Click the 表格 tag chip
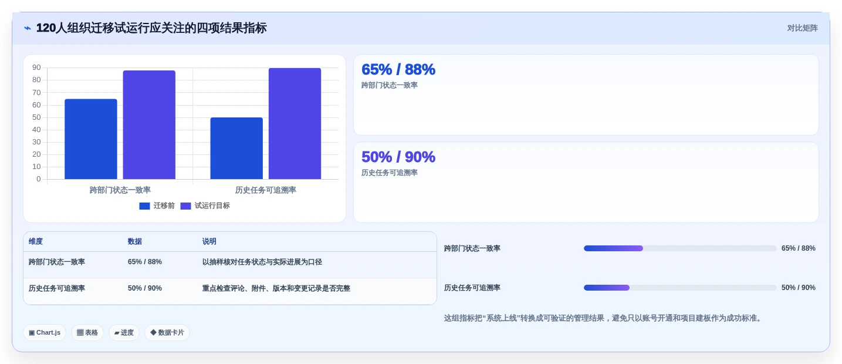The height and width of the screenshot is (364, 842). pyautogui.click(x=87, y=332)
